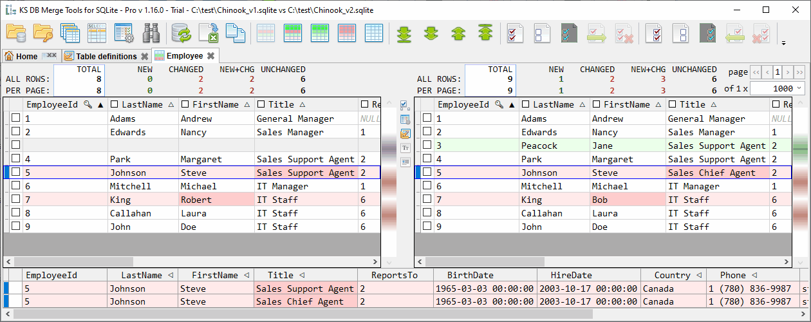
Task: Check all left rows red-checkmark document icon
Action: click(516, 33)
